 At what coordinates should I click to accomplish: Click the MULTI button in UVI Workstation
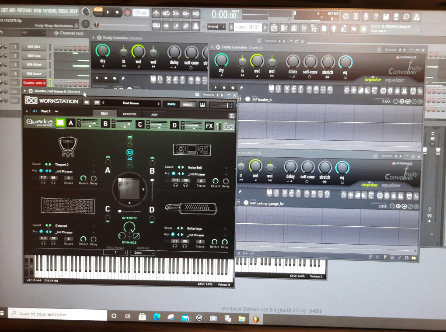click(188, 104)
